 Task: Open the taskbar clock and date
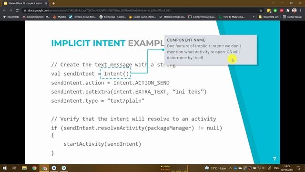[287, 168]
